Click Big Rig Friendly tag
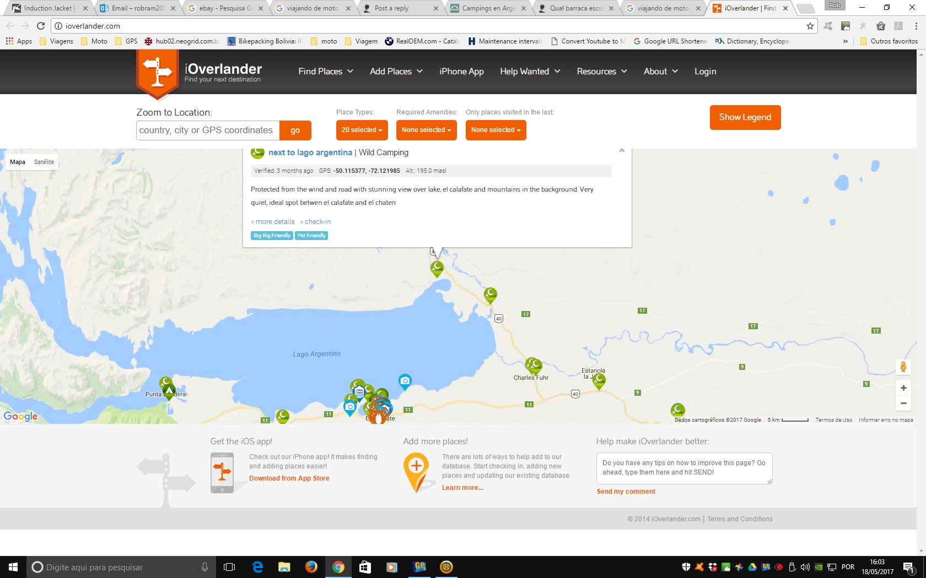926x578 pixels. (272, 236)
